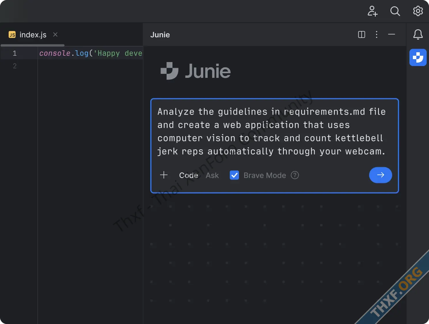Image resolution: width=429 pixels, height=324 pixels.
Task: Click line number 2 in the gutter
Action: [x=15, y=66]
